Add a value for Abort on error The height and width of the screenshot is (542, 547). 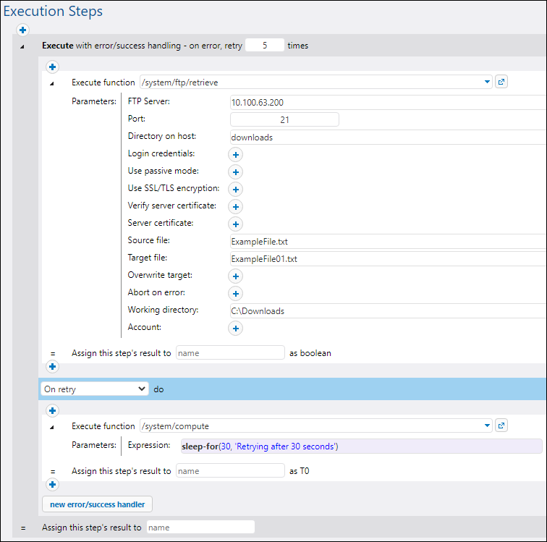[x=236, y=293]
